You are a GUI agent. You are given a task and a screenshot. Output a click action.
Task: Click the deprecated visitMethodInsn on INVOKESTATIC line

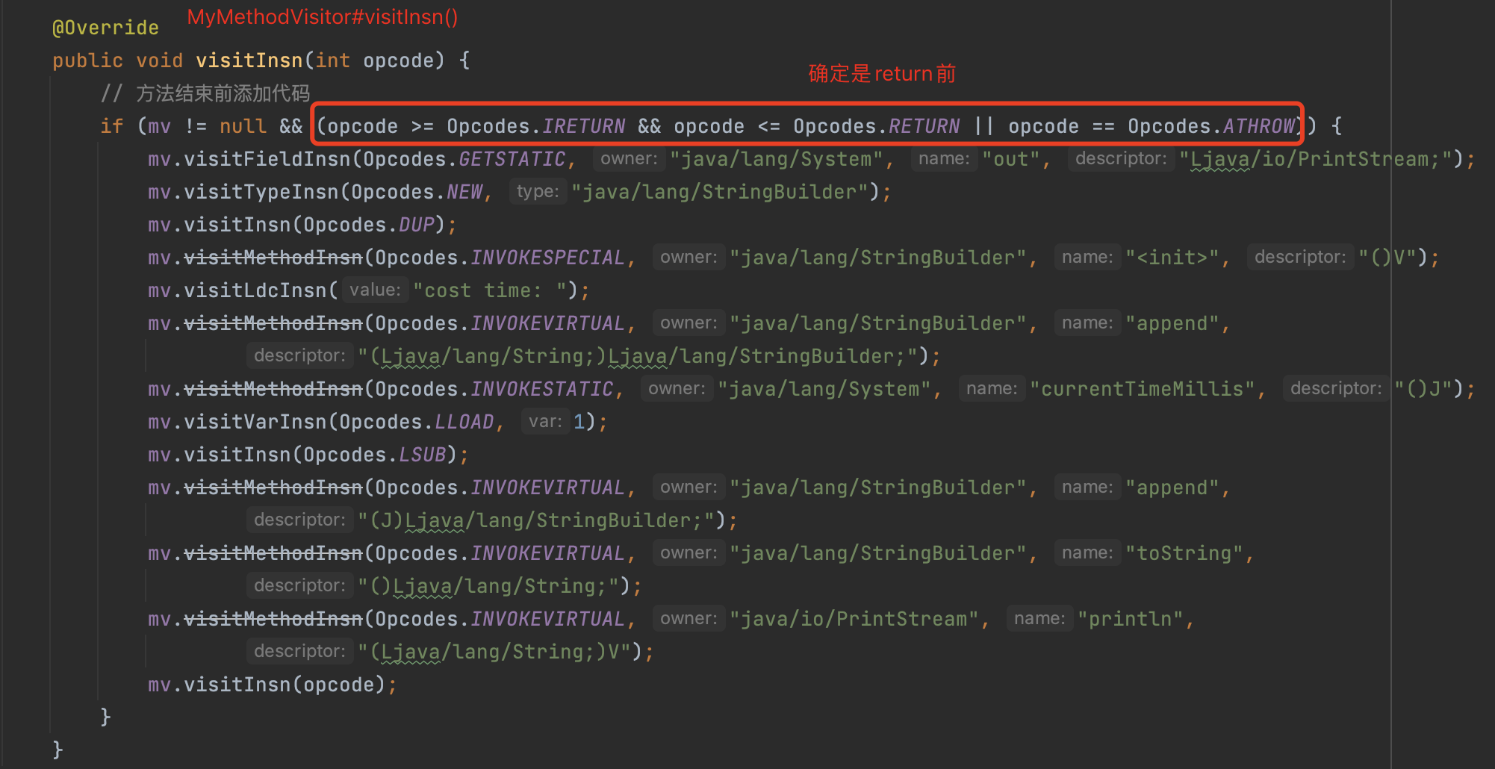coord(273,389)
